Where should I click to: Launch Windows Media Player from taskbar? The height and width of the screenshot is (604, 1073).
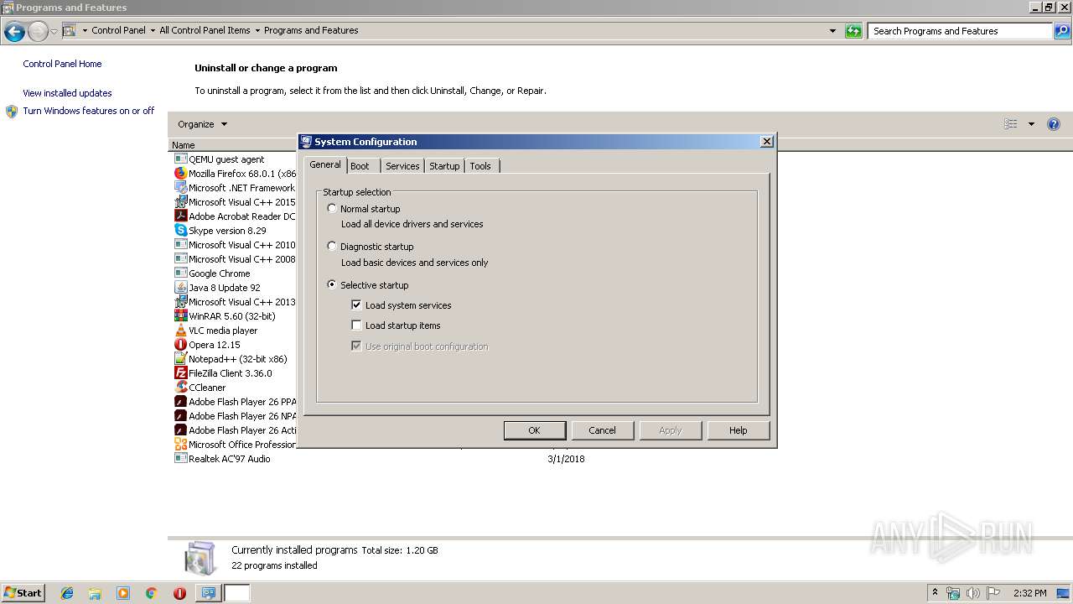(123, 593)
